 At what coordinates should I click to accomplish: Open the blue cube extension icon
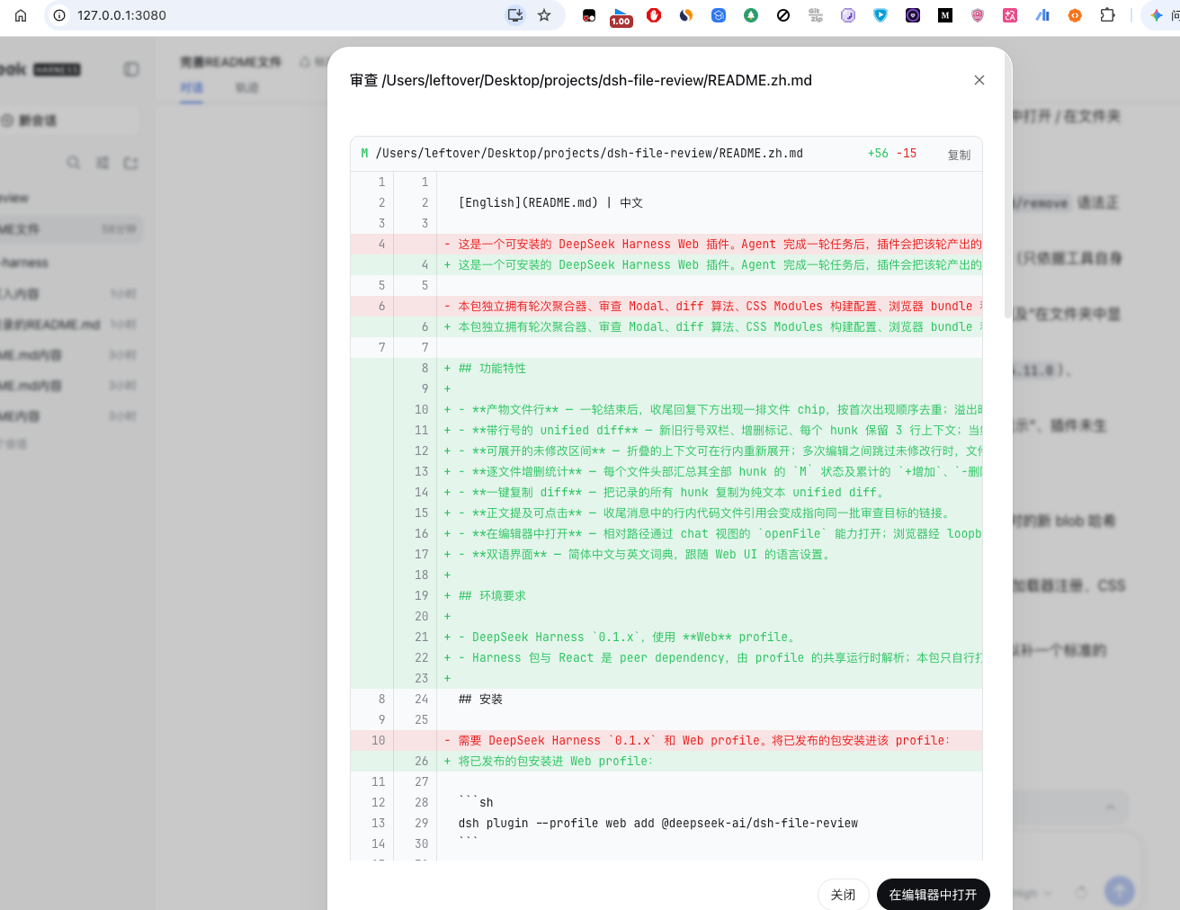(x=719, y=15)
